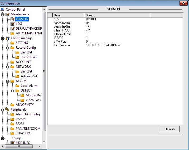189x150 pixels.
Task: Click the LOG document icon
Action: (x=12, y=24)
